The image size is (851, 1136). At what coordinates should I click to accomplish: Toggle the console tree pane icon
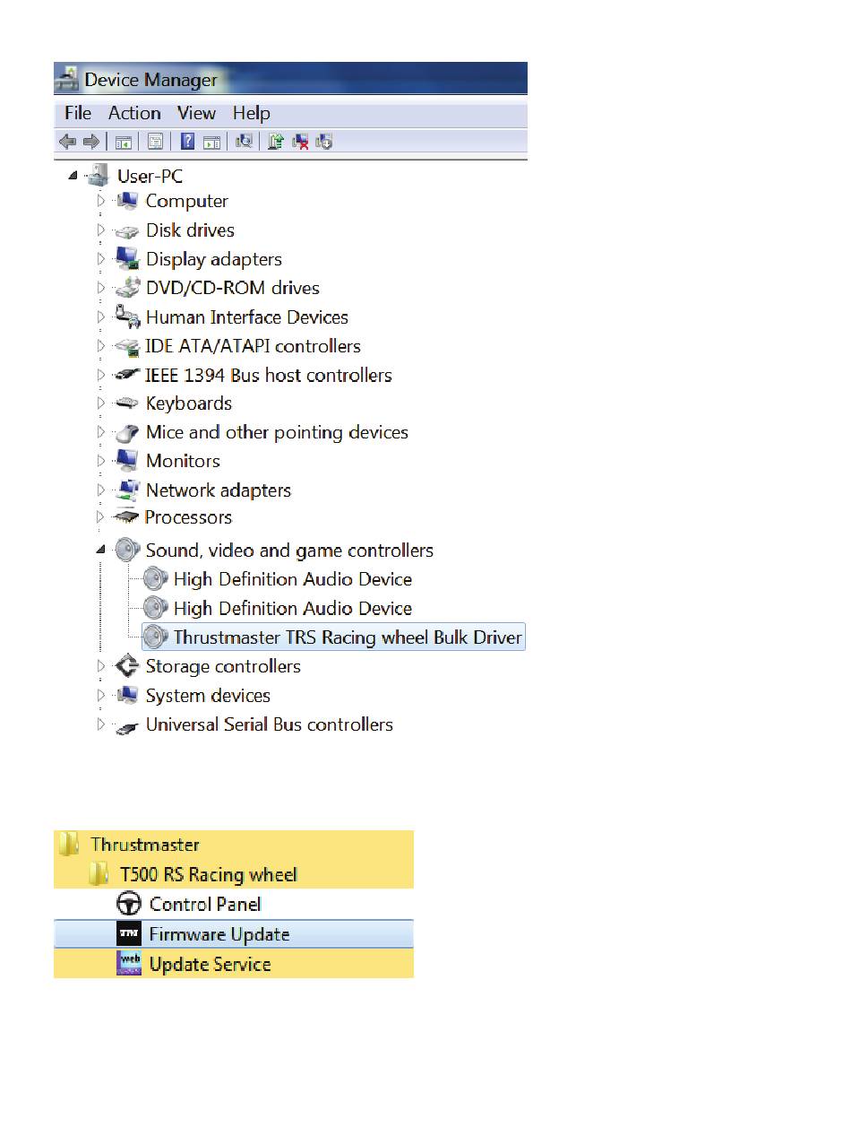click(123, 142)
